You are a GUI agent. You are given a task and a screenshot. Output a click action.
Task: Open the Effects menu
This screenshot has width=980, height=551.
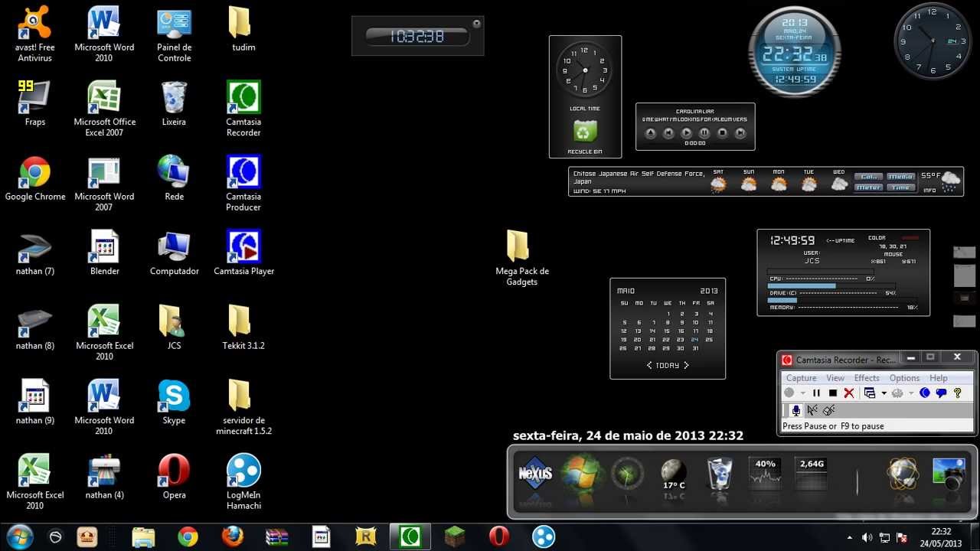pos(867,378)
